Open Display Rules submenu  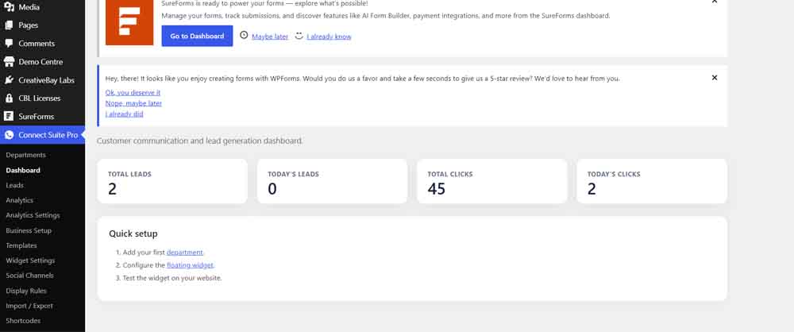coord(26,291)
